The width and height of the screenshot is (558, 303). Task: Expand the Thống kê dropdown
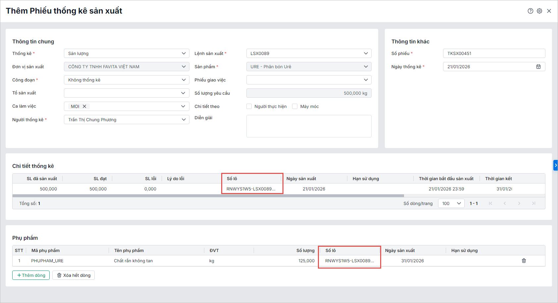click(x=183, y=53)
